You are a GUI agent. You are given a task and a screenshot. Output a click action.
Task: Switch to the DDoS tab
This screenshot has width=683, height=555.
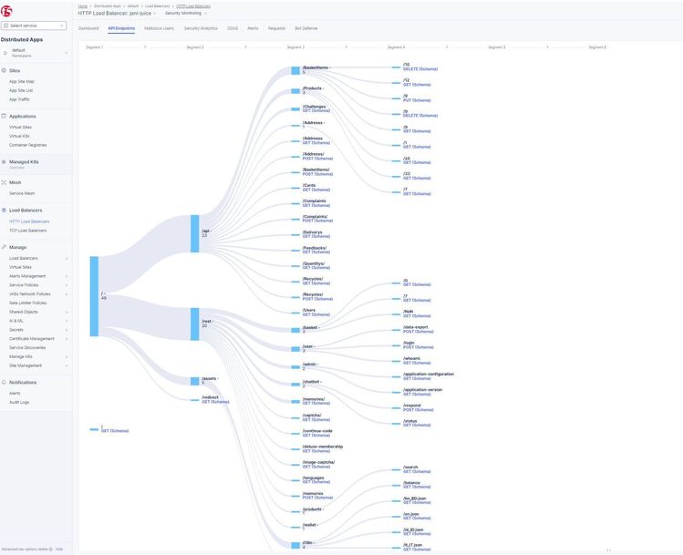tap(233, 28)
